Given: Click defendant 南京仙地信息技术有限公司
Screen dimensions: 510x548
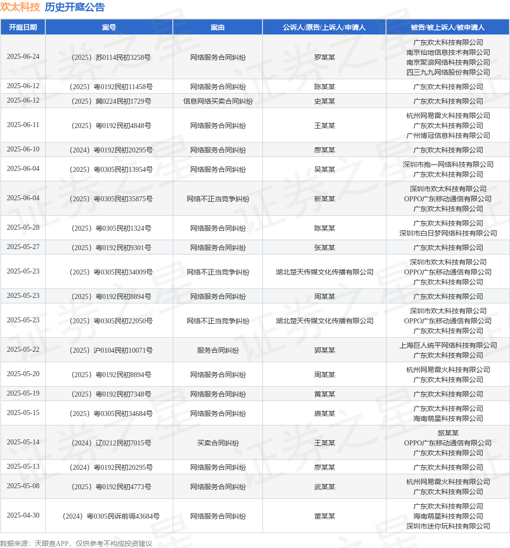Looking at the screenshot, I should [448, 52].
